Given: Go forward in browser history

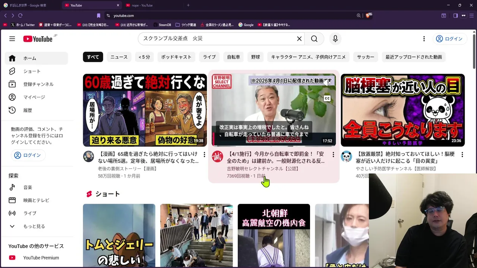Looking at the screenshot, I should pos(13,16).
